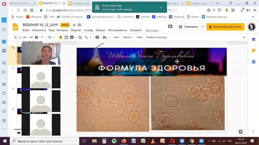Open the Формат menu
This screenshot has width=259, height=145.
pos(76,30)
